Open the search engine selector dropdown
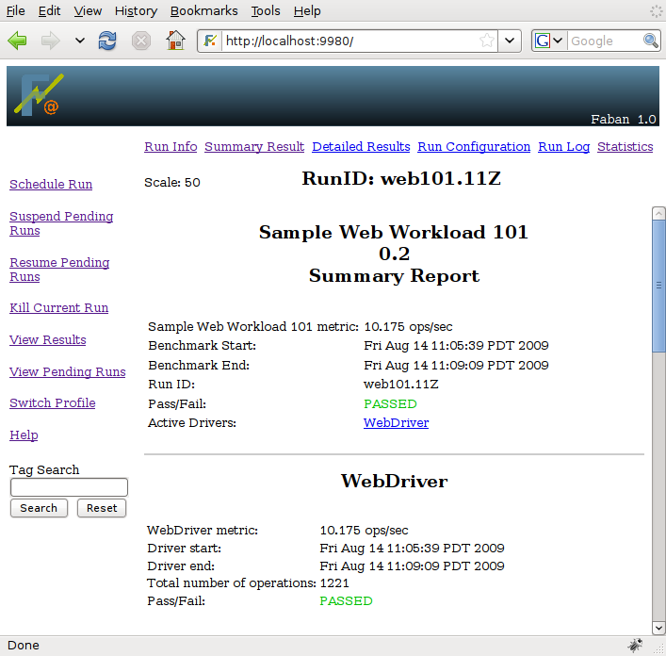Image resolution: width=666 pixels, height=656 pixels. coord(550,41)
